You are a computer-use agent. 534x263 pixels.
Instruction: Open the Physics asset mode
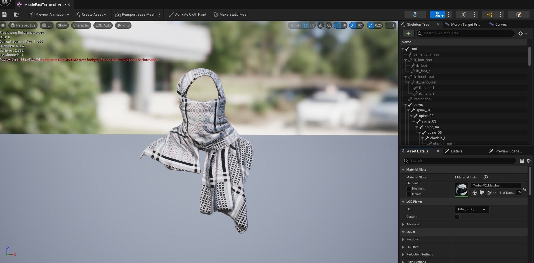[x=519, y=15]
